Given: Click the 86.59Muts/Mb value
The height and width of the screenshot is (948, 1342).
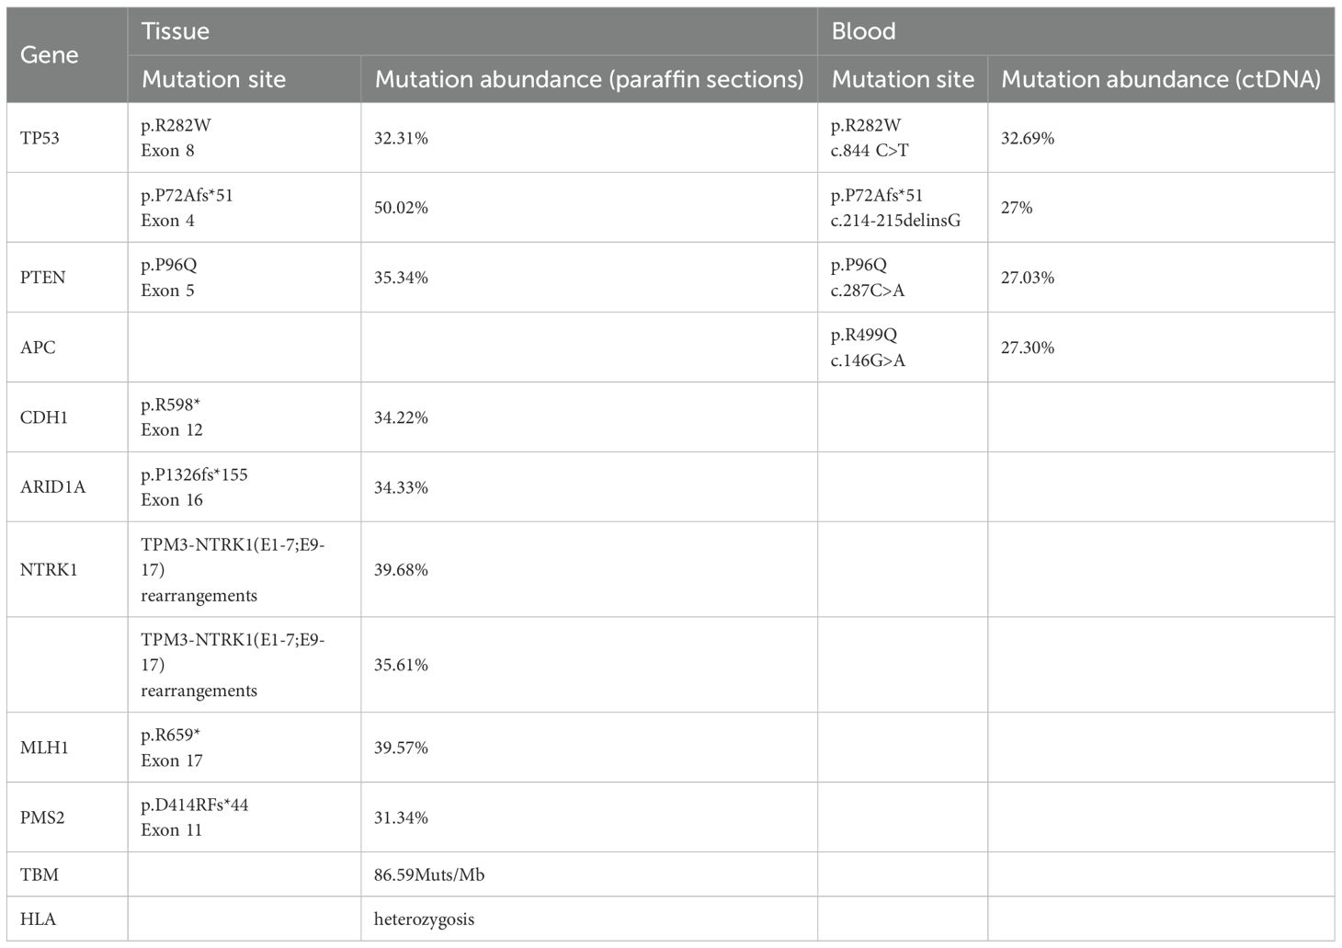Looking at the screenshot, I should [x=428, y=874].
